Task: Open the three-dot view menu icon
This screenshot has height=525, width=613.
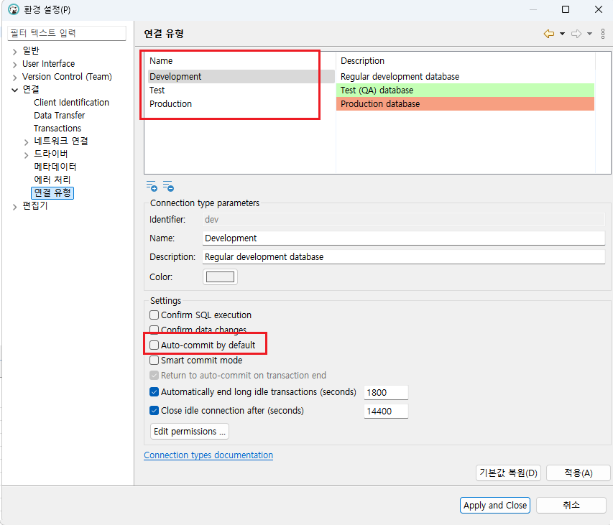Action: point(603,34)
